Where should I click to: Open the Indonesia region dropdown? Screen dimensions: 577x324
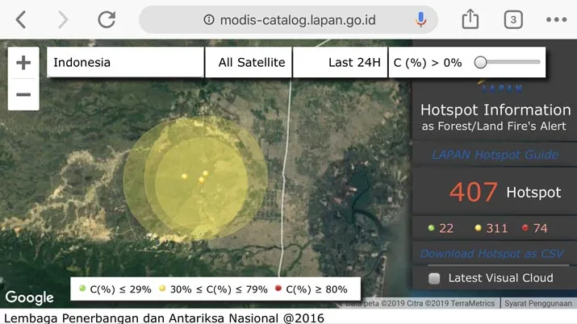[125, 62]
